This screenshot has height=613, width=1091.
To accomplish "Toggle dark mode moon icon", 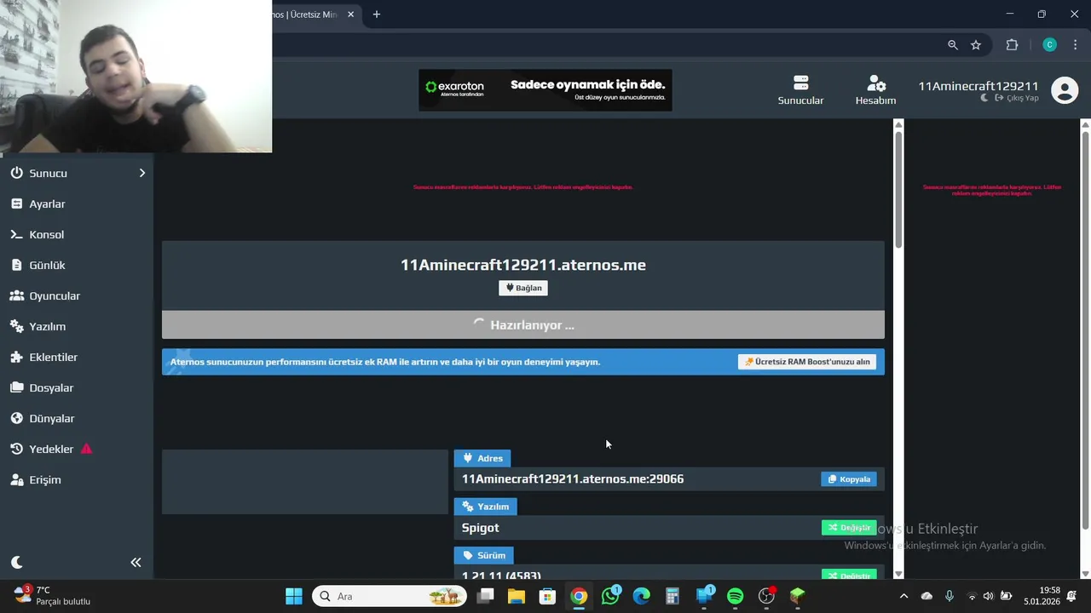I will (x=17, y=562).
